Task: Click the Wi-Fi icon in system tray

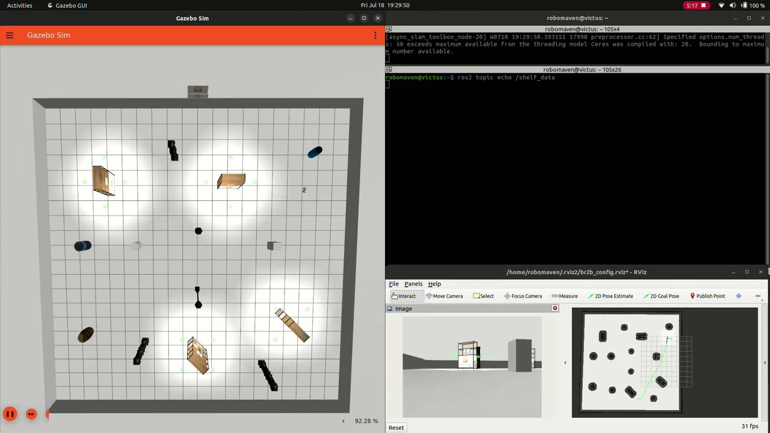Action: tap(721, 5)
